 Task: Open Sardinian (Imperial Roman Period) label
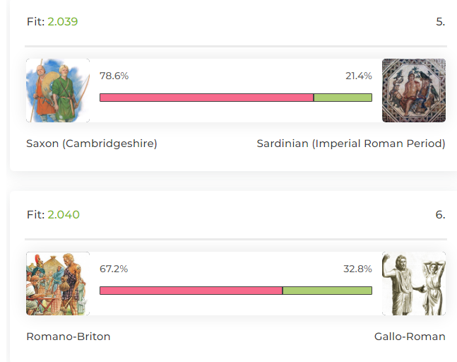click(351, 144)
